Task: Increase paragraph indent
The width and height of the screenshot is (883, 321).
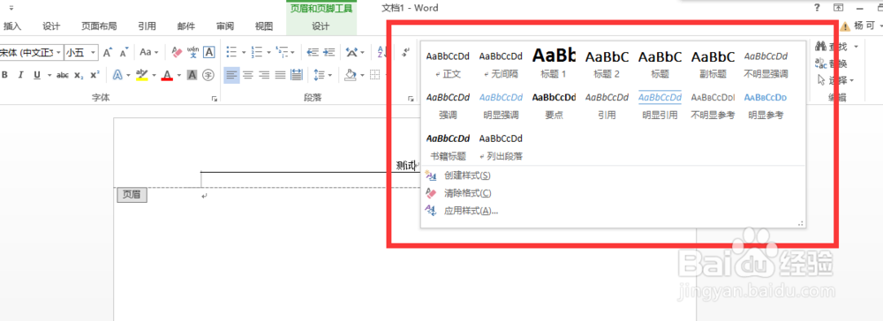Action: (329, 52)
